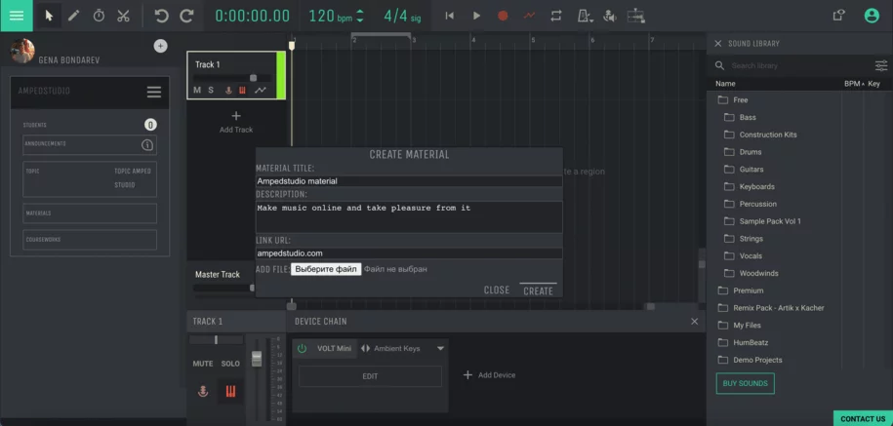
Task: Click the Announcements info icon
Action: tap(147, 145)
